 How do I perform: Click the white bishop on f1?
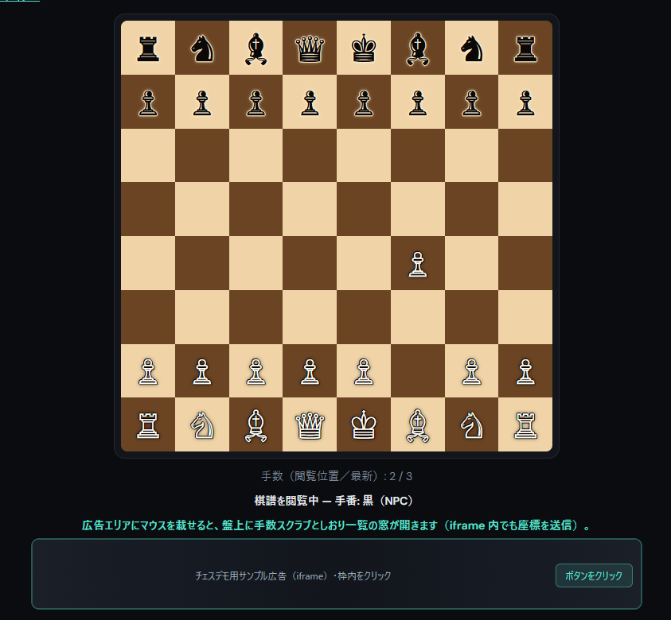tap(418, 425)
